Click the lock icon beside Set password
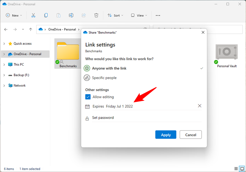This screenshot has width=246, height=172. pyautogui.click(x=87, y=118)
